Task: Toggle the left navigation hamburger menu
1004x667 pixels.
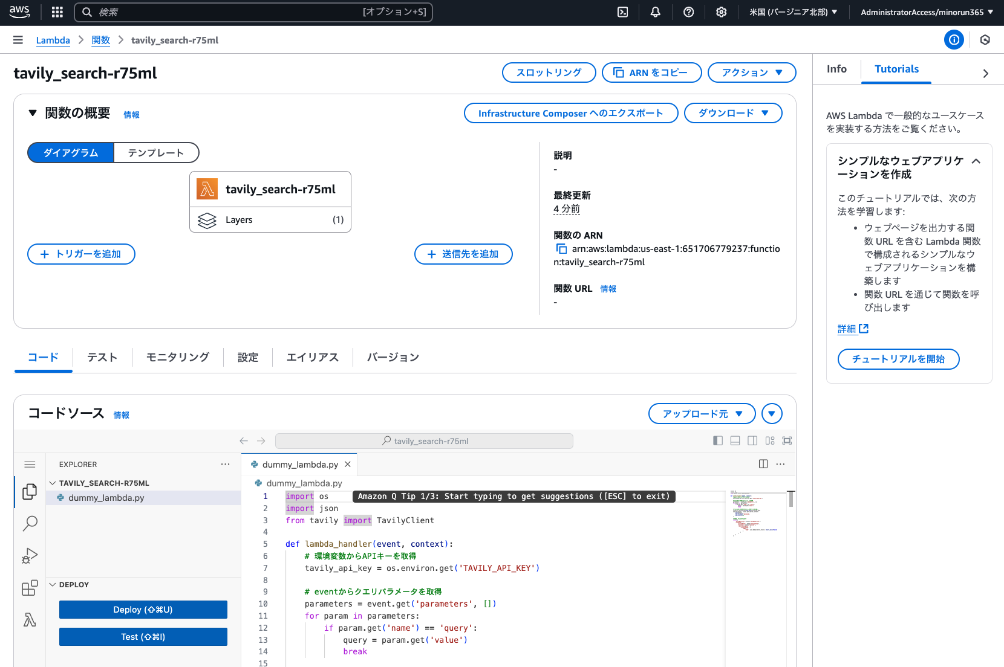Action: (18, 40)
